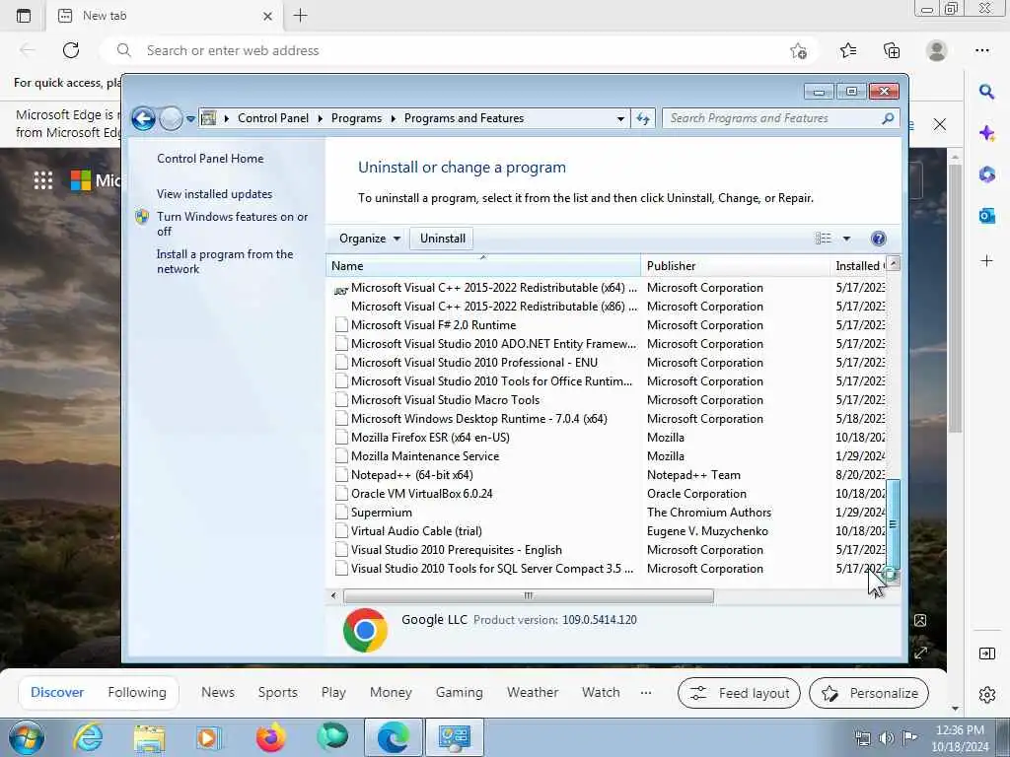1010x757 pixels.
Task: Select Microsoft Visual F# 2.0 Runtime row
Action: pos(607,325)
